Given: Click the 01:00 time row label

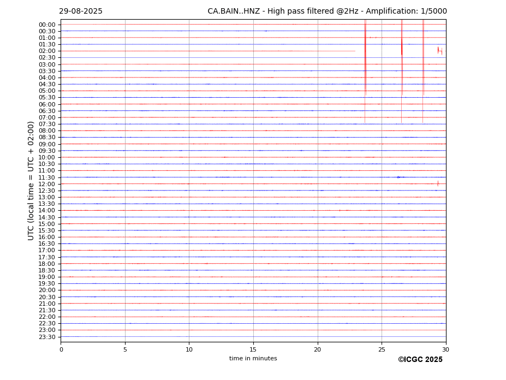Looking at the screenshot, I should point(47,38).
